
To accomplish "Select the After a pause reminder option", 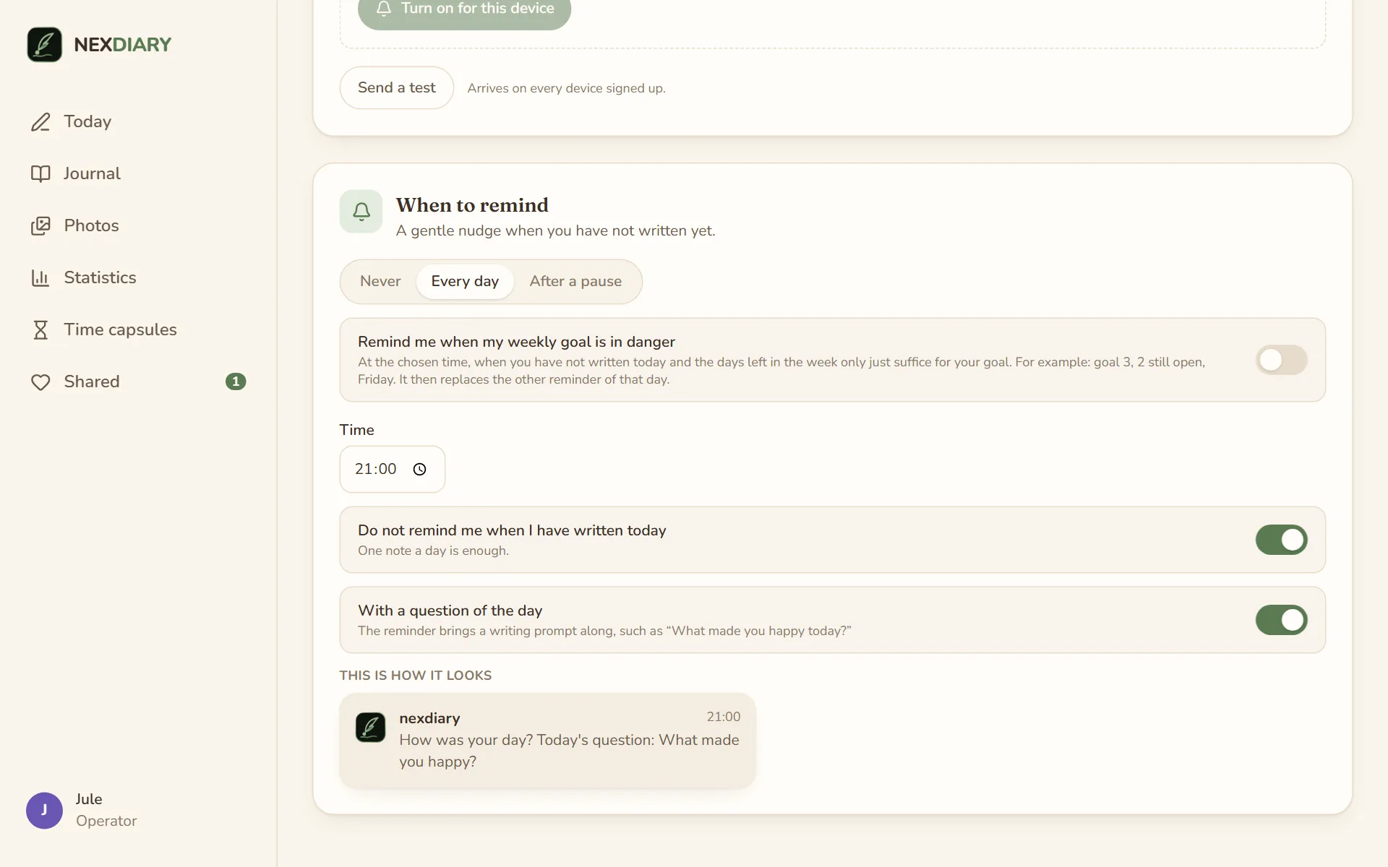I will click(x=575, y=282).
